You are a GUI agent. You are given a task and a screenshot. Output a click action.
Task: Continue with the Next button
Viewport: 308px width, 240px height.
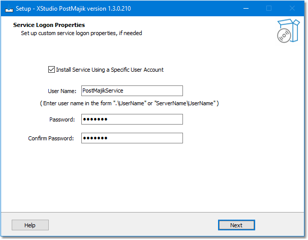pyautogui.click(x=236, y=225)
